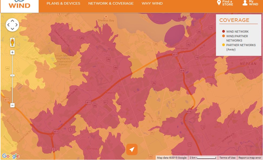Click the BAYSHORE map label
Image resolution: width=263 pixels, height=160 pixels.
coord(182,49)
